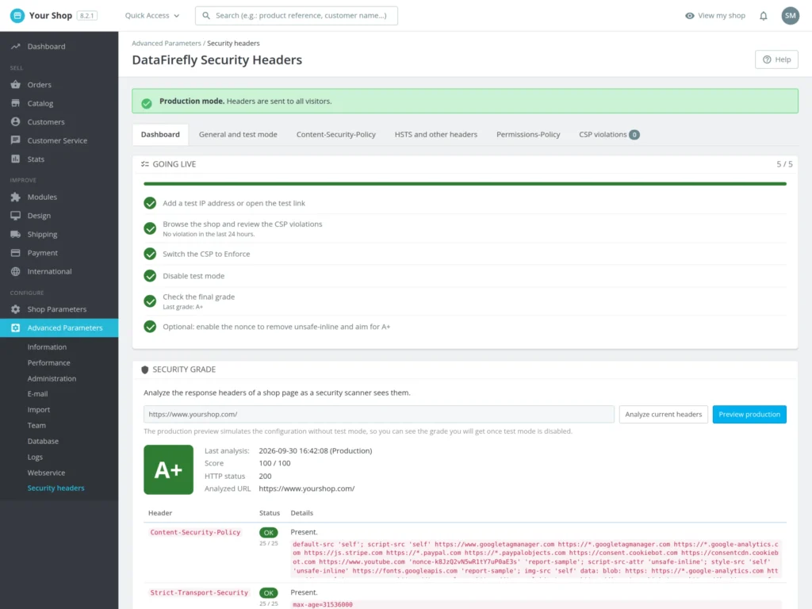Click the Preview production button
The height and width of the screenshot is (609, 812).
[749, 414]
